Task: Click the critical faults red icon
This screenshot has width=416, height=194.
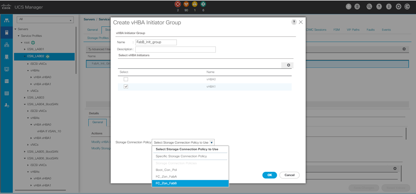Action: click(x=178, y=4)
